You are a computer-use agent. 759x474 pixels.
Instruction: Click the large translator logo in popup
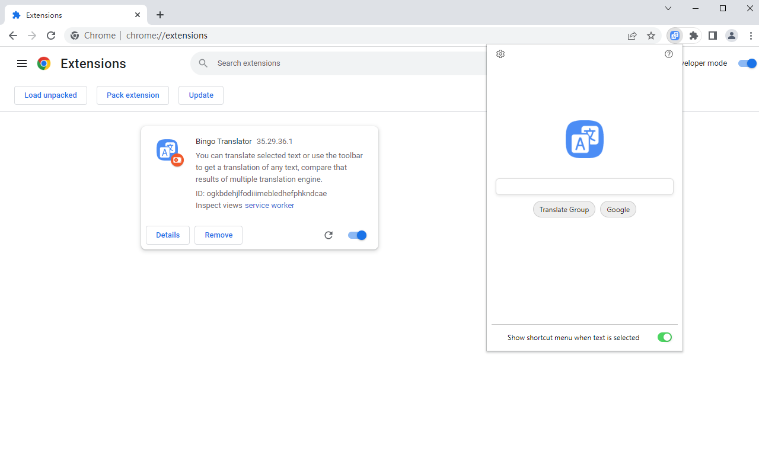(585, 139)
